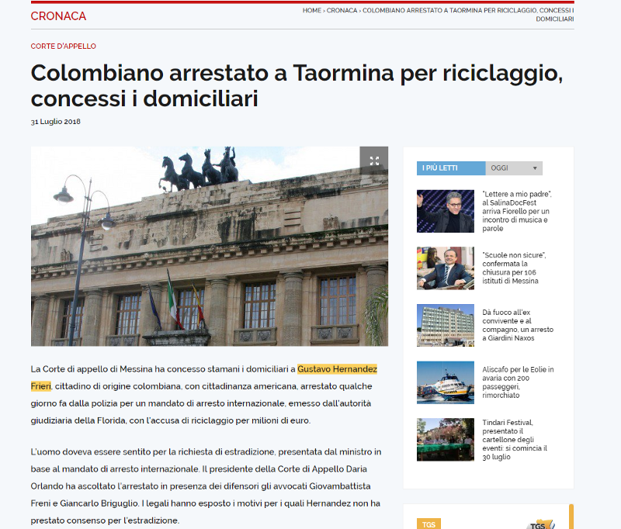Expand the courthouse photo to fullscreen

point(374,161)
